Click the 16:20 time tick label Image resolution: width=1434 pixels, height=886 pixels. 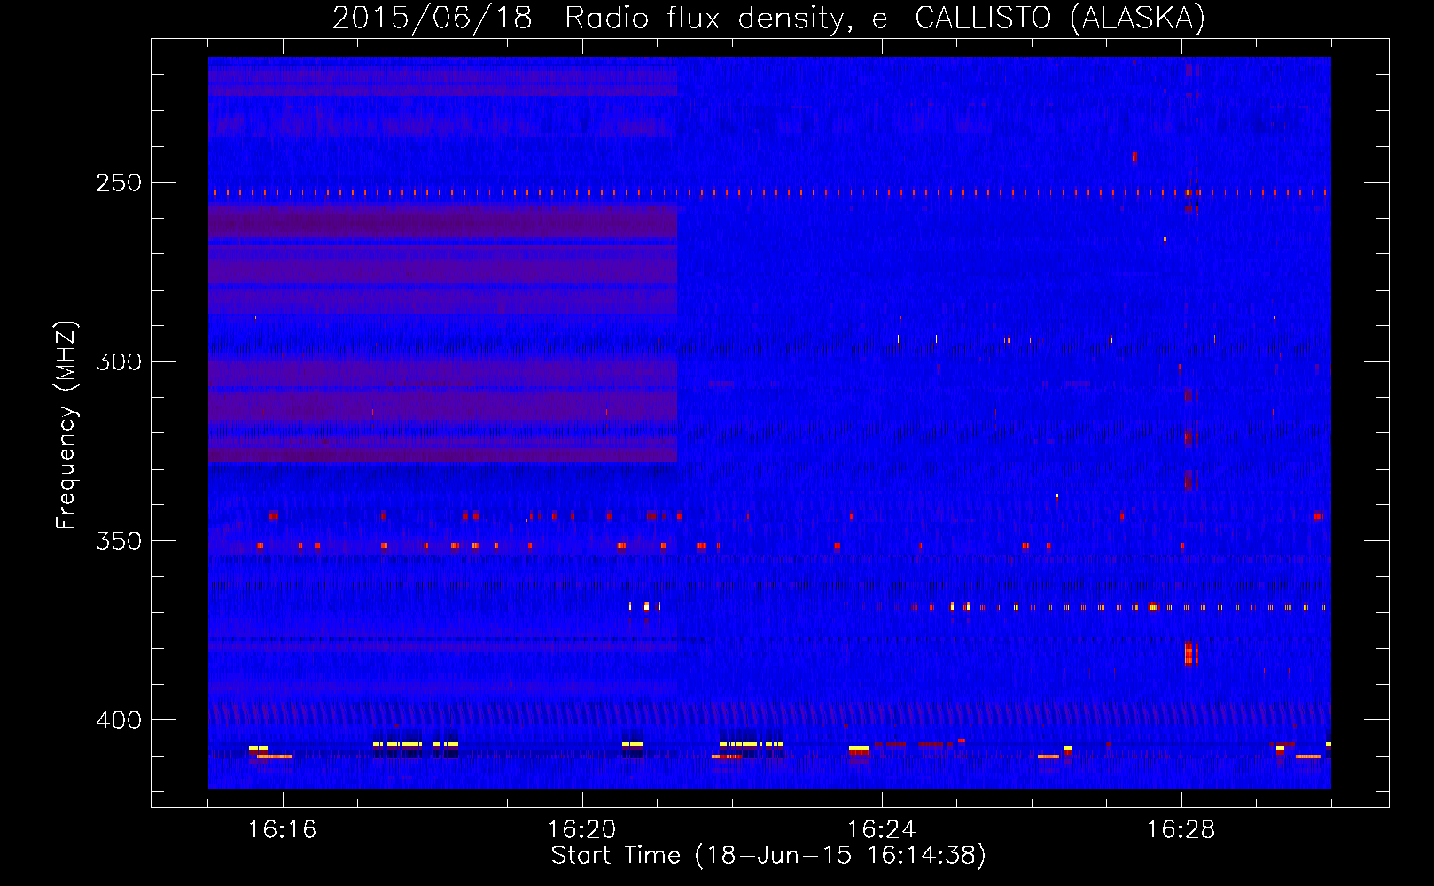point(582,829)
